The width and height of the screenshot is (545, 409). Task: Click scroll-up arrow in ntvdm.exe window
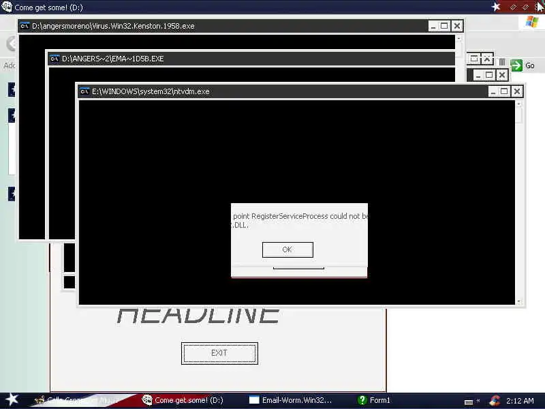point(518,104)
